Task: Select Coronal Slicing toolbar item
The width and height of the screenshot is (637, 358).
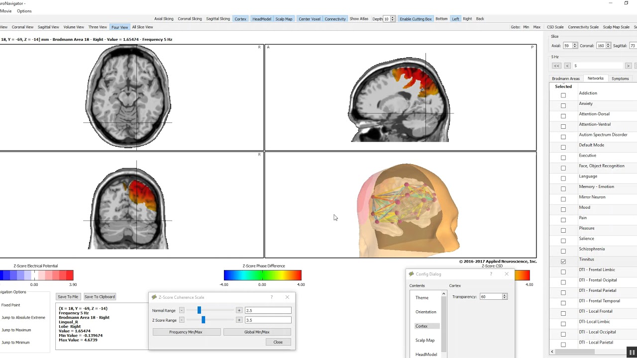Action: (x=190, y=19)
